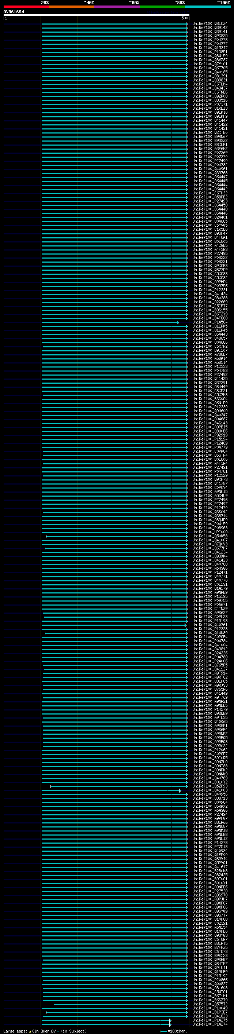Open hit UniRef100_Q153I7

click(x=210, y=48)
